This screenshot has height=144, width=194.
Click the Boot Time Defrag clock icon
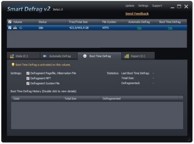[x=85, y=56]
